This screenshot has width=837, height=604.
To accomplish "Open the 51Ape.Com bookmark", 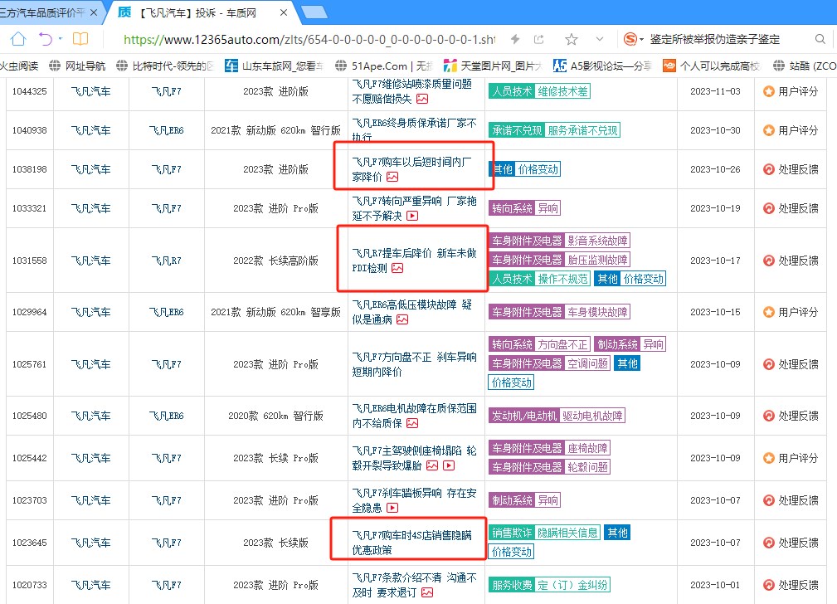I will [x=384, y=66].
